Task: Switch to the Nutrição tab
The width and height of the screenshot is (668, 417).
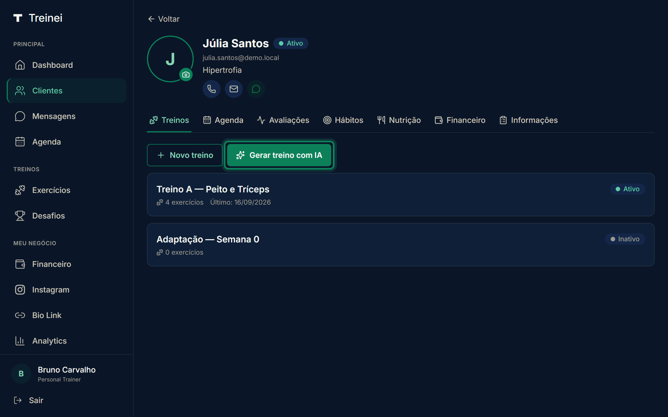Action: point(399,120)
